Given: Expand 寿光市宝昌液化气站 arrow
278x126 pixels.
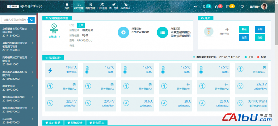Looking at the screenshot, I should 32,97.
